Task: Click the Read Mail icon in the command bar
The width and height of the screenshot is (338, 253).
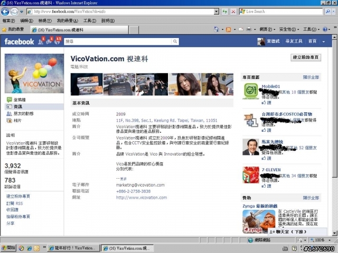Action: pyautogui.click(x=241, y=30)
